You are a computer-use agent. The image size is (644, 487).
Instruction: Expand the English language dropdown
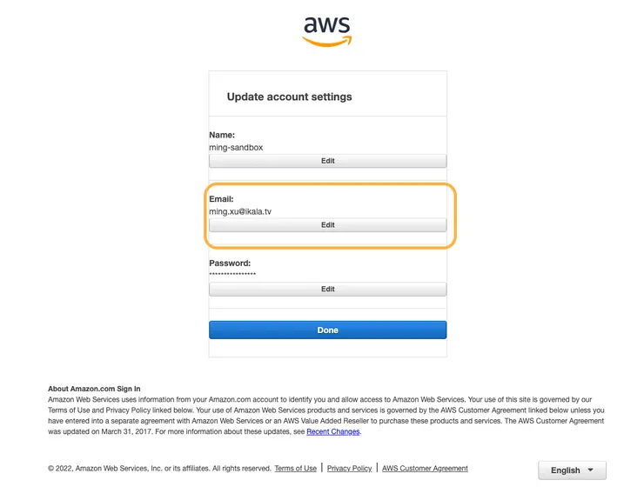pos(572,470)
